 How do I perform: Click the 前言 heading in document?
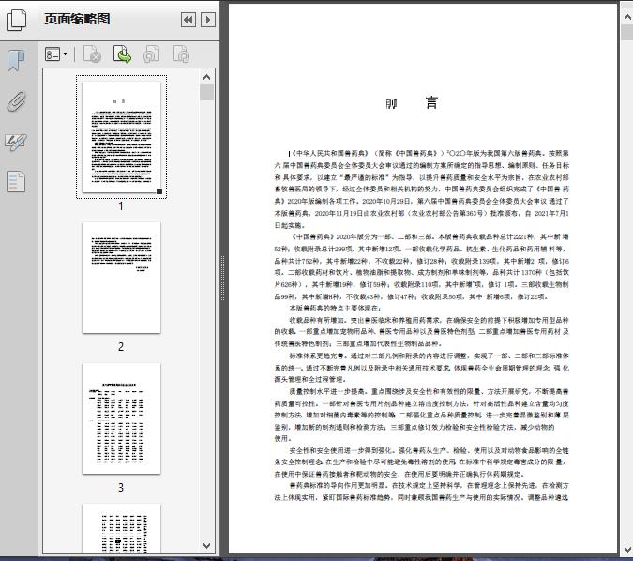tap(412, 103)
